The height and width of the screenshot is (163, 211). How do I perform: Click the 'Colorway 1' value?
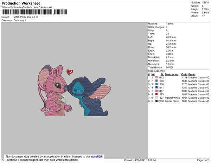click(x=20, y=20)
